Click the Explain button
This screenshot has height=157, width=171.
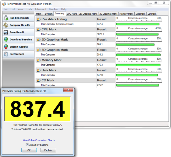48,150
